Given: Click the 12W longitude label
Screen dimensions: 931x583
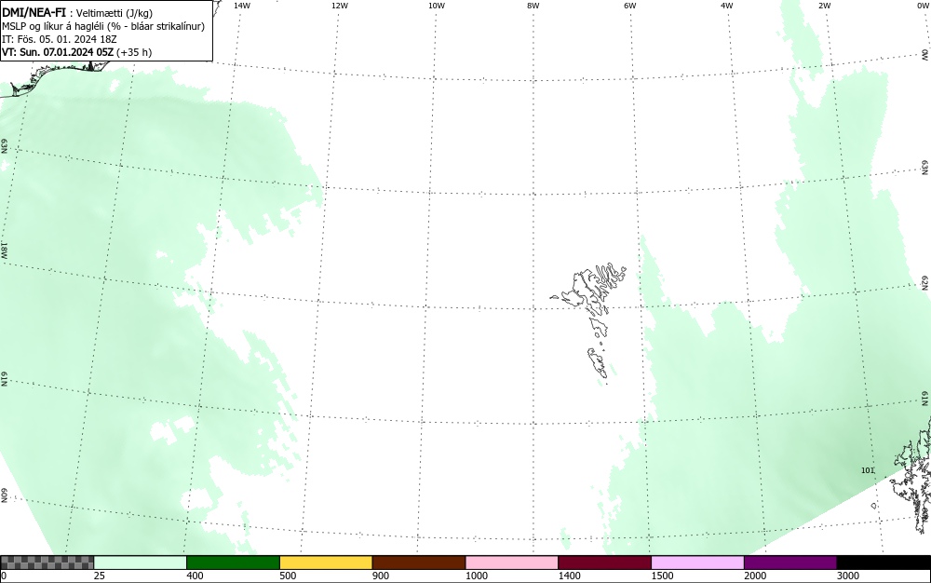Looking at the screenshot, I should point(340,6).
